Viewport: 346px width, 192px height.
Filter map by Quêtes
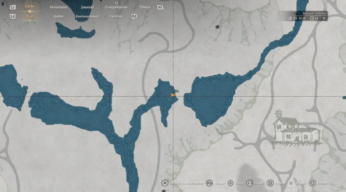(x=58, y=16)
